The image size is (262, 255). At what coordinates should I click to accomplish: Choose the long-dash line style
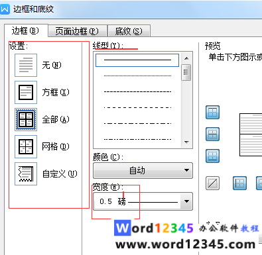coord(137,107)
